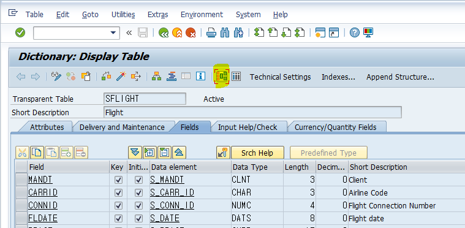Image resolution: width=465 pixels, height=228 pixels.
Task: Click the Collapse All fields icon
Action: point(164,153)
